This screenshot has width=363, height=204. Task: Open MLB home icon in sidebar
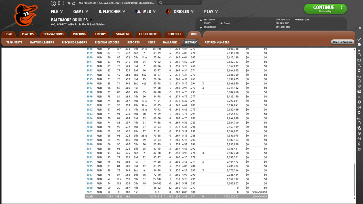(359, 81)
